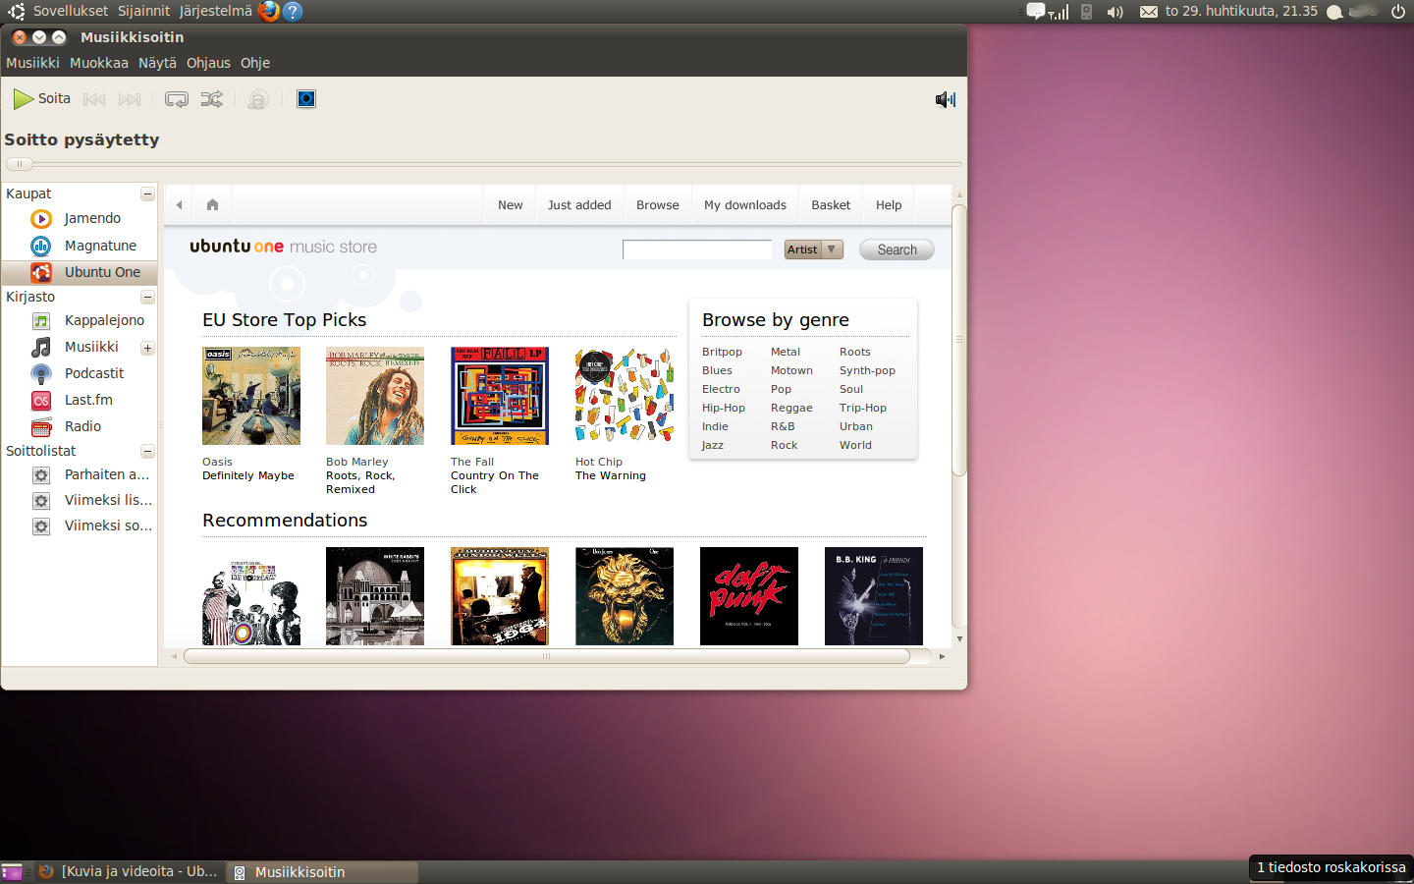Open the power session menu icon
Image resolution: width=1414 pixels, height=884 pixels.
pos(1398,12)
